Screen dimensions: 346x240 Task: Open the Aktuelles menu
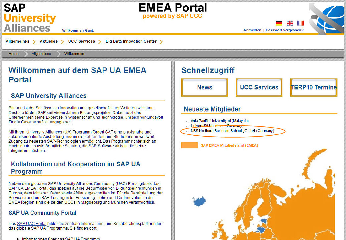click(x=48, y=41)
